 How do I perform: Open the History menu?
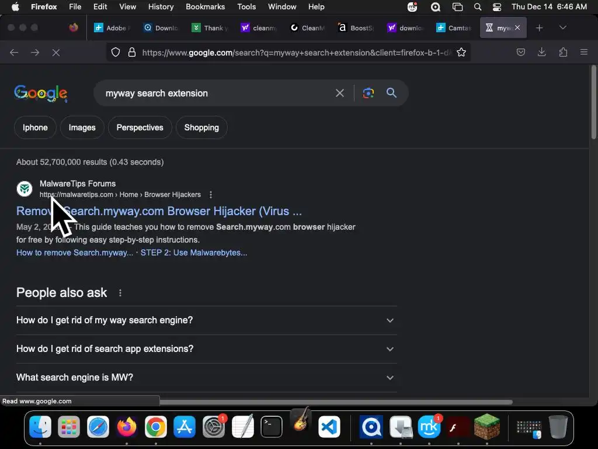click(161, 7)
